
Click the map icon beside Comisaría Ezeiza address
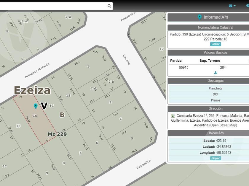point(173,116)
